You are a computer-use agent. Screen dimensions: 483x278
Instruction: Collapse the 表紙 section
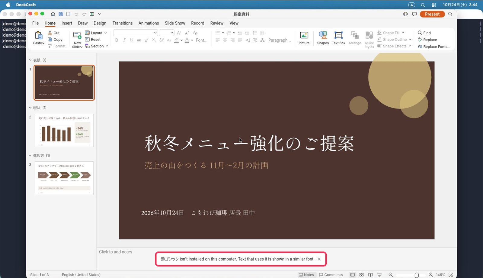coord(30,60)
